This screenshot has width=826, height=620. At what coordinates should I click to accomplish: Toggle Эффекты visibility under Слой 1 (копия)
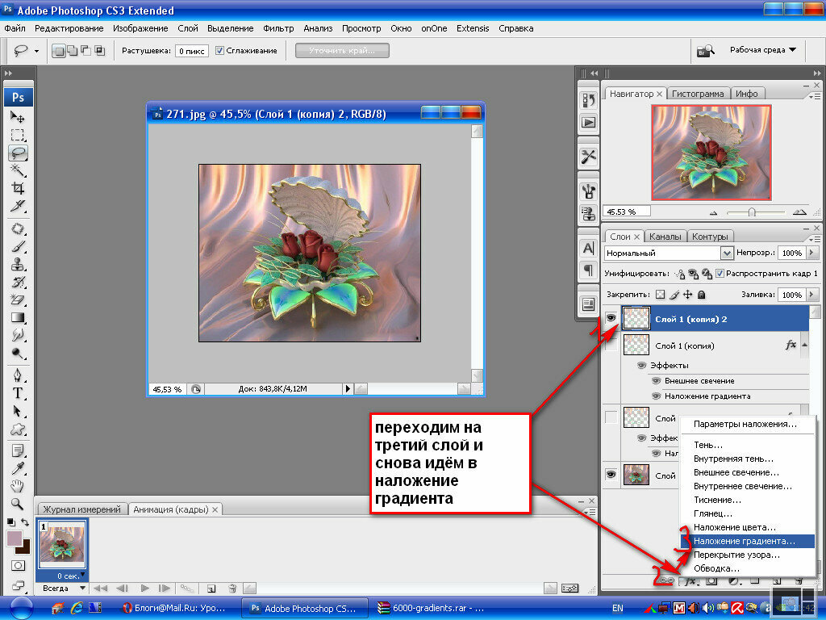641,366
